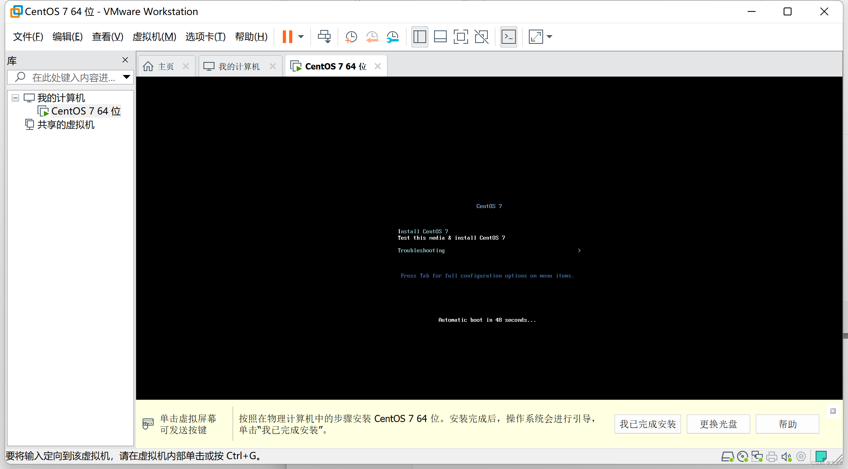Click the magnifier icon in library search
This screenshot has width=848, height=469.
(20, 77)
